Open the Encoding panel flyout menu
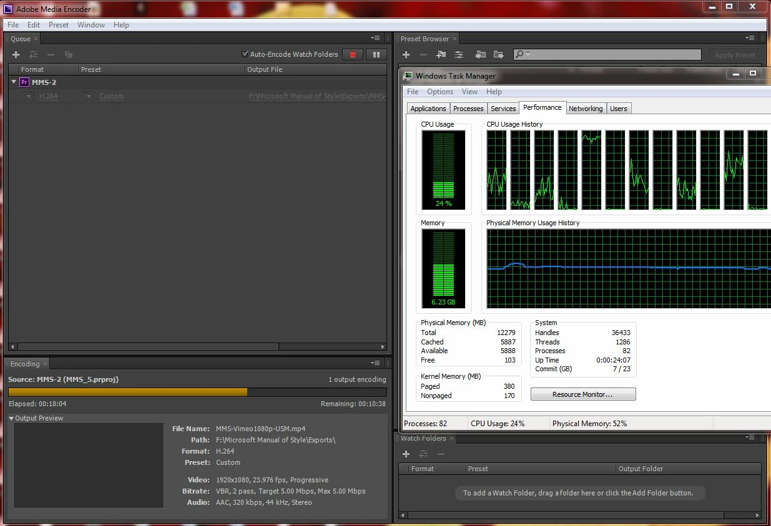Viewport: 771px width, 526px height. (x=375, y=363)
